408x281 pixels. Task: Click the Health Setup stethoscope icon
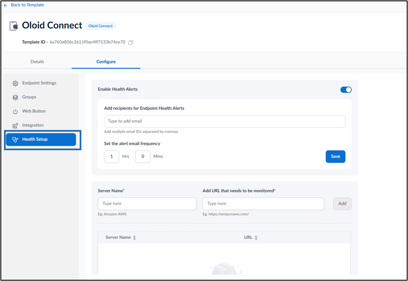16,140
